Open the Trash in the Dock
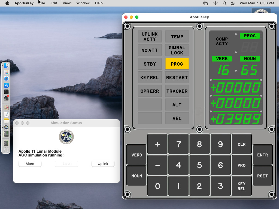 click(6, 150)
